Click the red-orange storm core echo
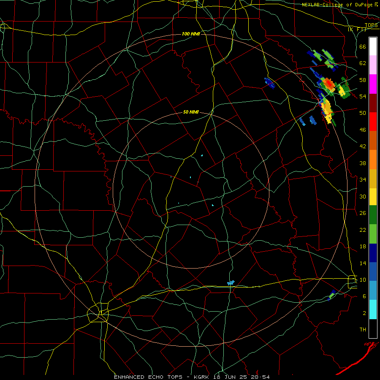 tap(329, 84)
